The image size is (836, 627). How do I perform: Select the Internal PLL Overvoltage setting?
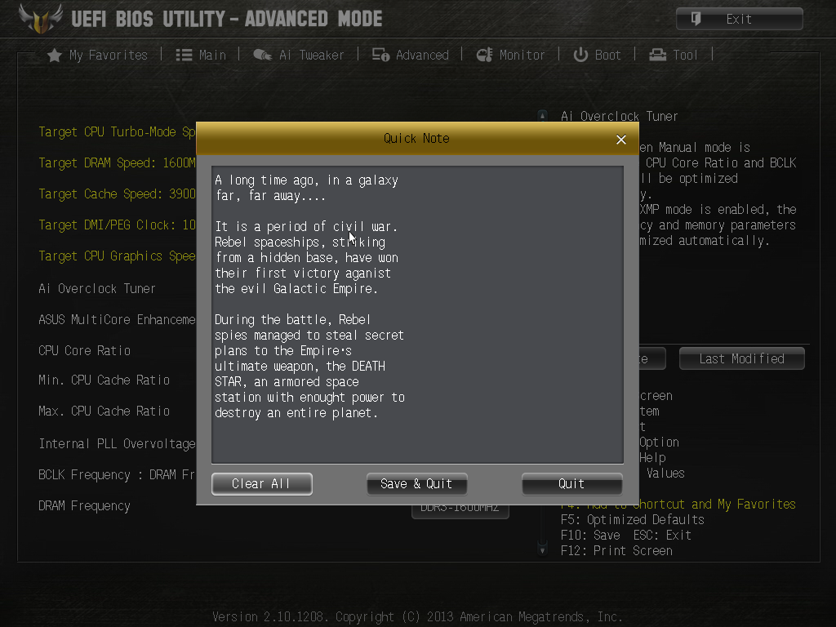point(117,443)
